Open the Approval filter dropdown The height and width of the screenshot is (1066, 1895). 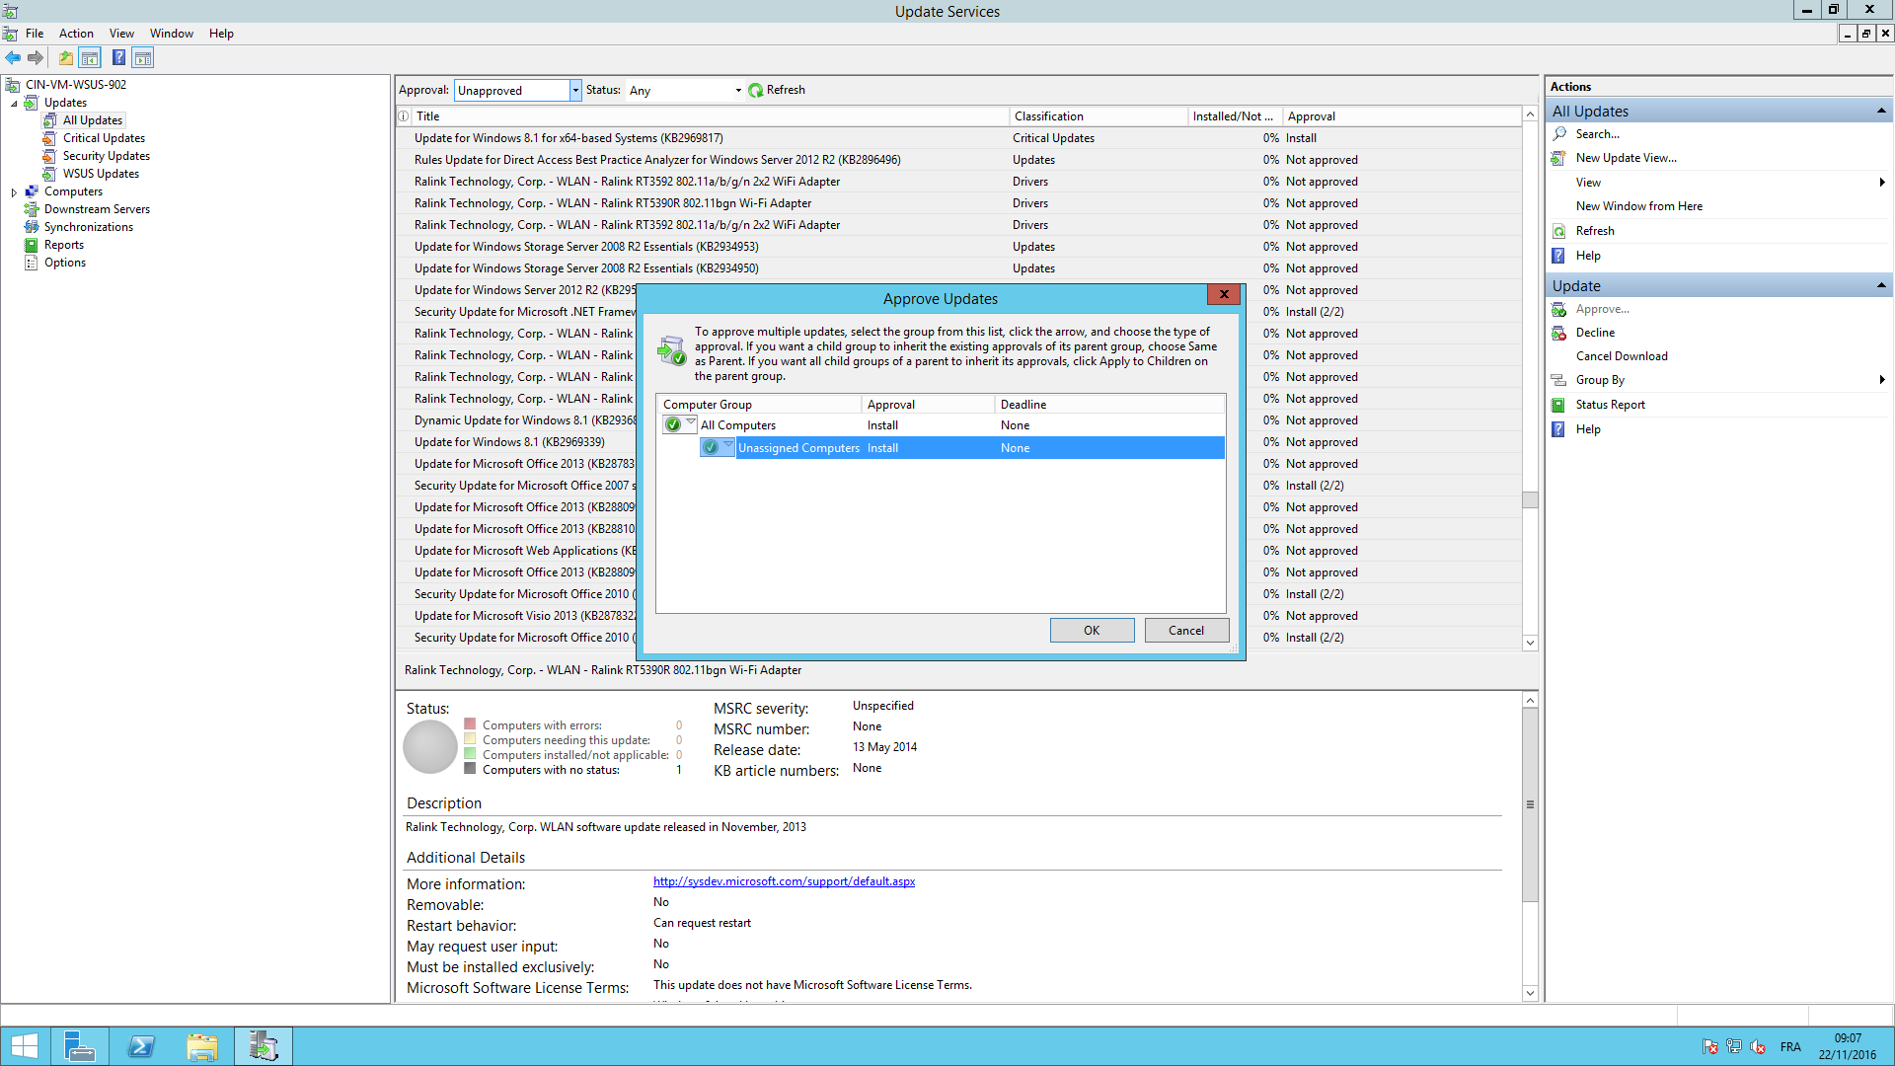pos(574,91)
